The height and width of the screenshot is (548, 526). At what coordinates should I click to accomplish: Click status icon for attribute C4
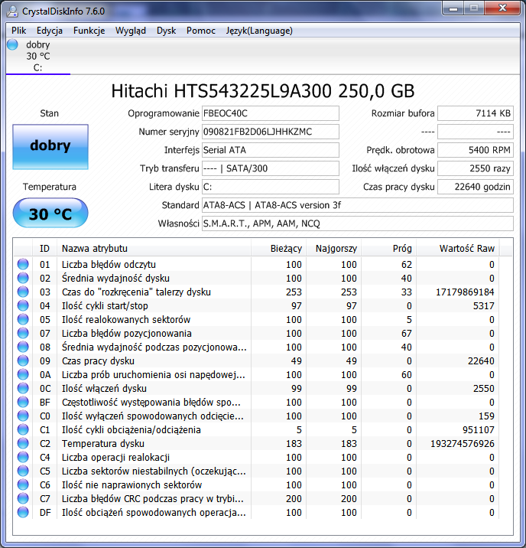[x=23, y=457]
